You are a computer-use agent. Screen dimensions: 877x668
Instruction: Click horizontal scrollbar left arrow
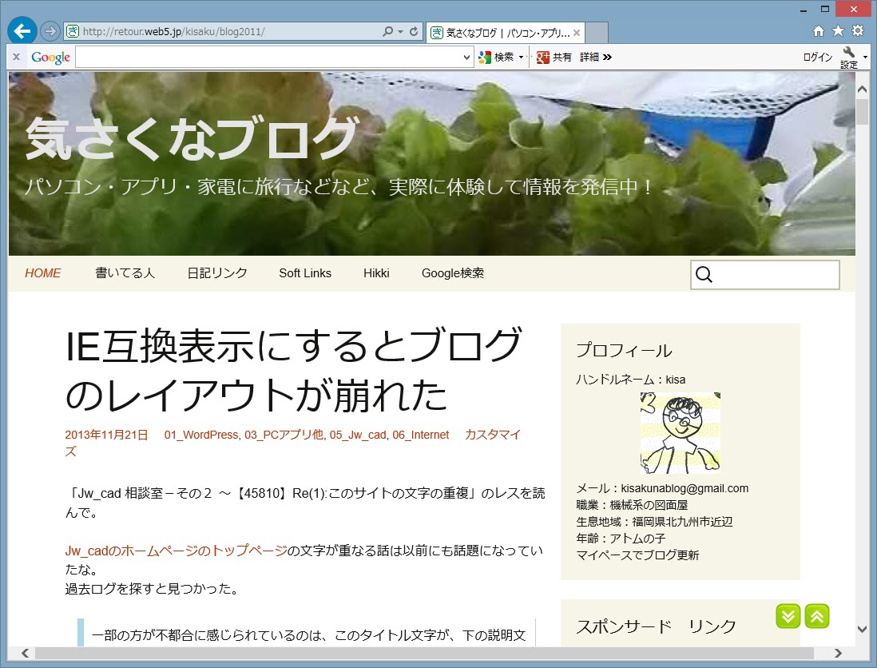click(x=25, y=653)
